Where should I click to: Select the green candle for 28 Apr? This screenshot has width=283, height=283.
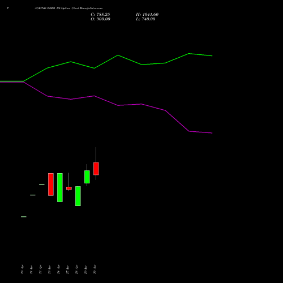(78, 196)
